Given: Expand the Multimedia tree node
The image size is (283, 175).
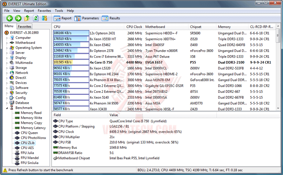Looking at the screenshot, I should pos(7,63).
